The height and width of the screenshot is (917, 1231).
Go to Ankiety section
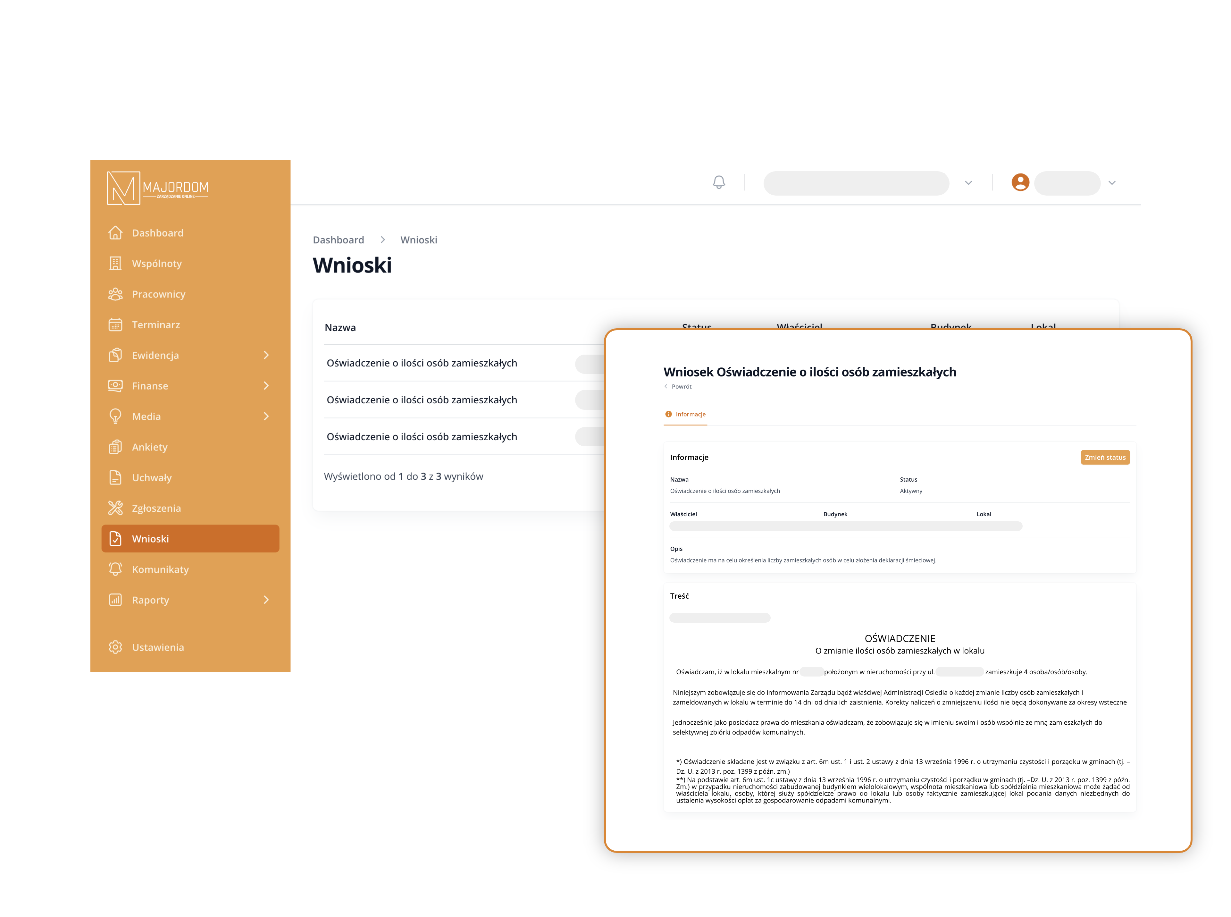point(190,446)
